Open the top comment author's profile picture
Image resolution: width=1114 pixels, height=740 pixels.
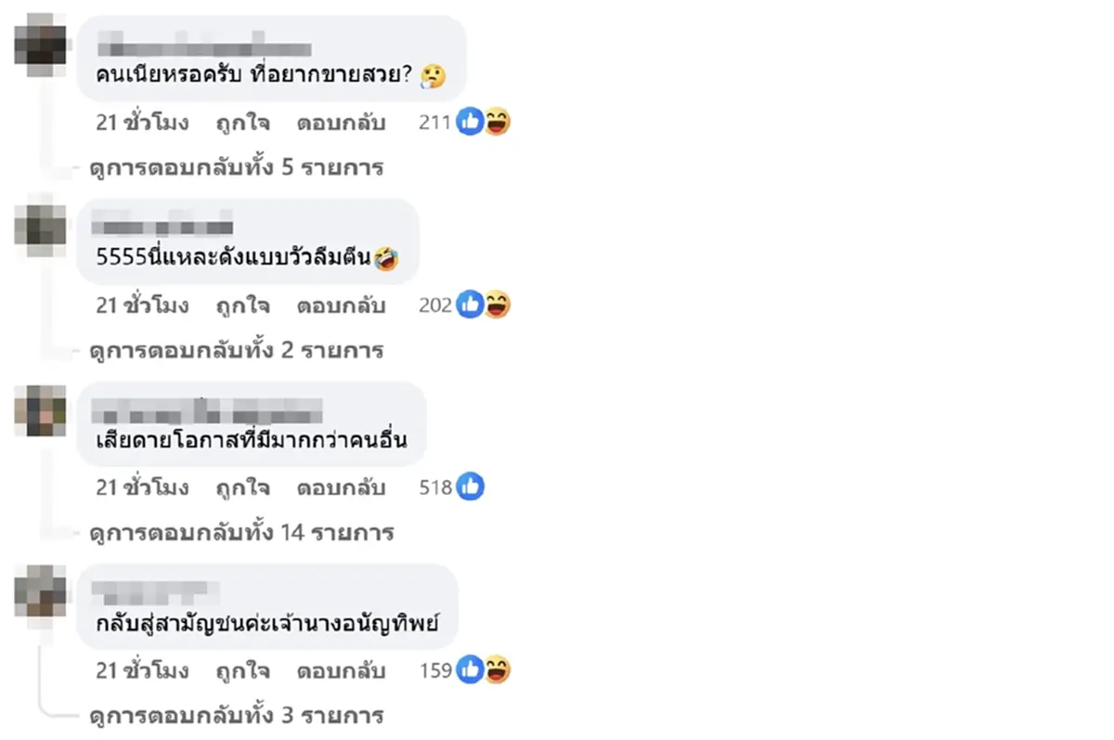tap(39, 46)
